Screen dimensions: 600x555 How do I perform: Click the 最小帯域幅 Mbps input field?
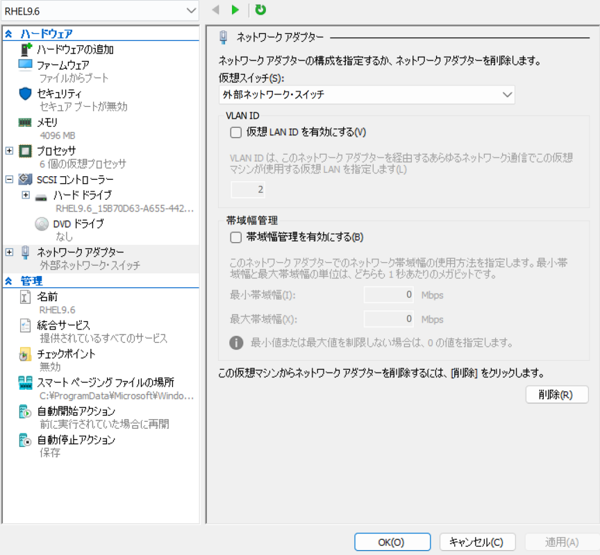388,295
